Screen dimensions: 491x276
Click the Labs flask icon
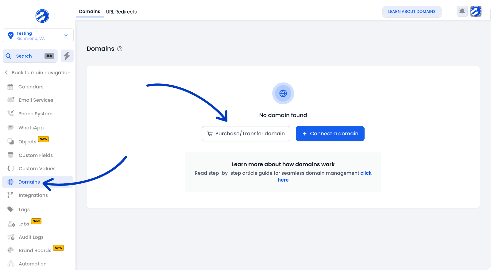coord(11,224)
